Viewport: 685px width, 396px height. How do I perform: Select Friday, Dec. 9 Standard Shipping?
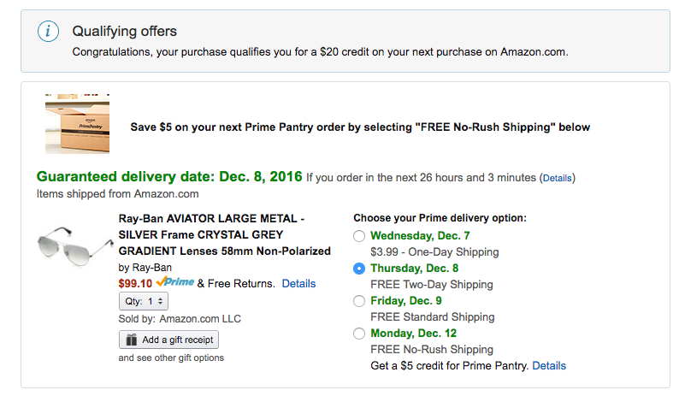pyautogui.click(x=358, y=301)
